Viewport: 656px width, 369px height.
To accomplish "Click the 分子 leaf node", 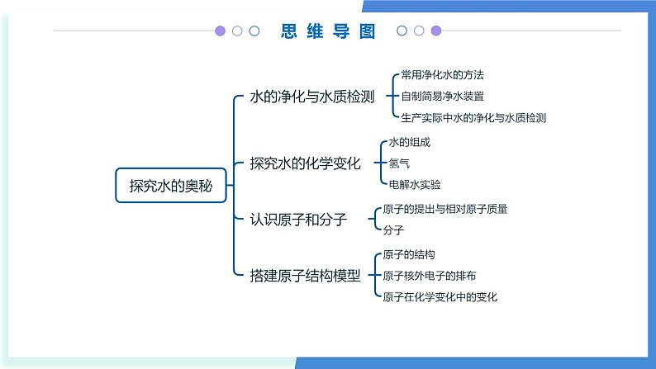I will 393,230.
